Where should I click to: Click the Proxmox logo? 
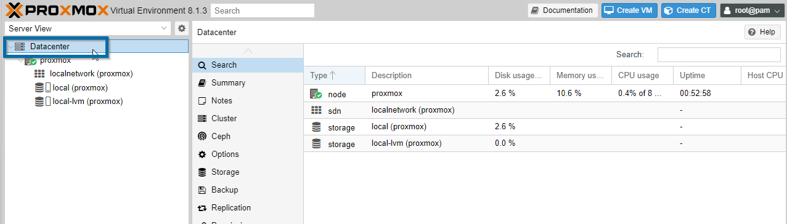coord(57,10)
